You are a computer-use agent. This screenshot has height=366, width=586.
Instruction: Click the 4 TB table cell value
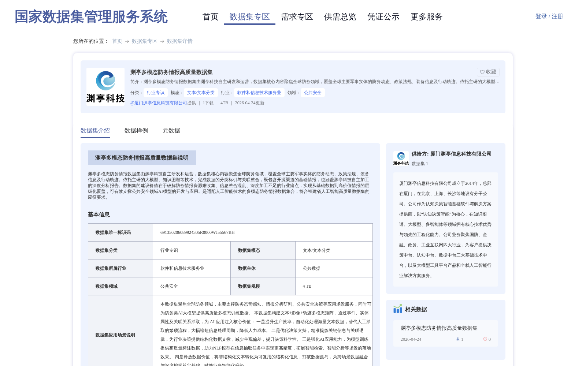click(x=307, y=286)
